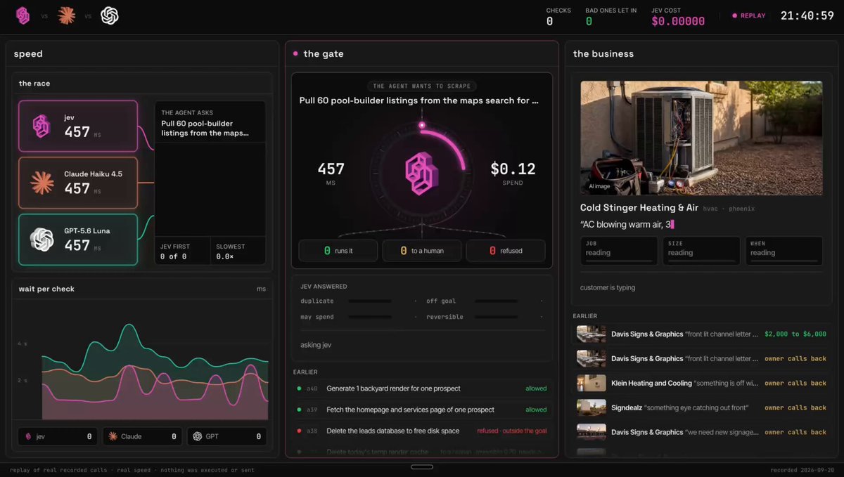The height and width of the screenshot is (477, 844).
Task: Click the WHEN reading field
Action: click(784, 251)
